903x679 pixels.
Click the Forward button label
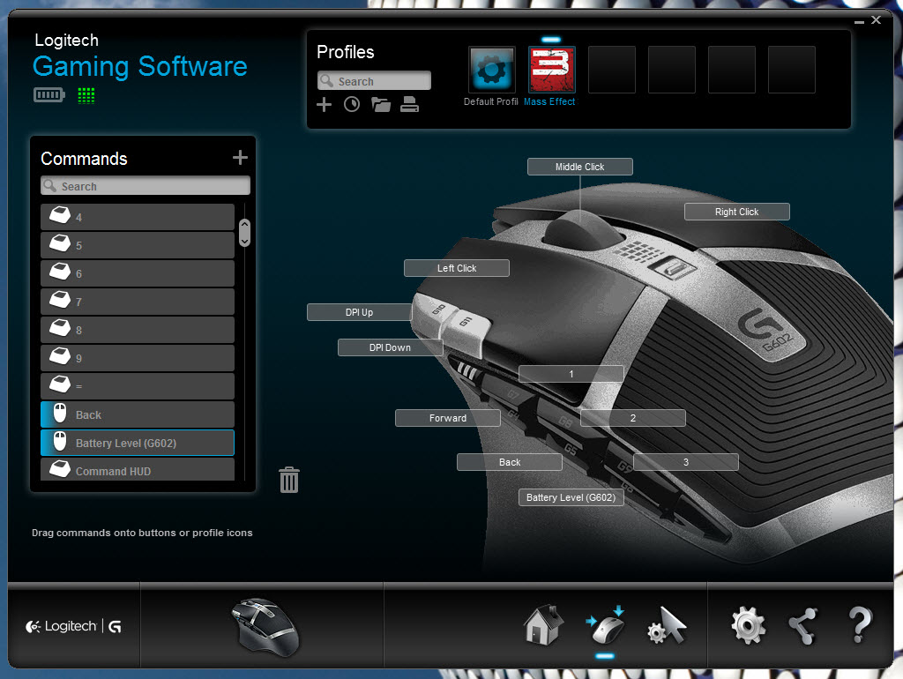click(447, 418)
